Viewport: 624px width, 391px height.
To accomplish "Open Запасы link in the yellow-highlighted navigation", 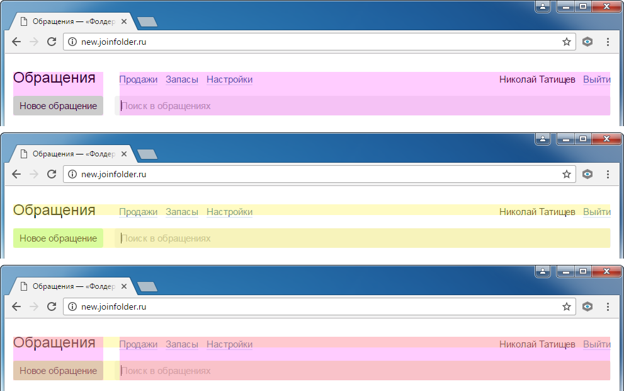I will [x=182, y=212].
